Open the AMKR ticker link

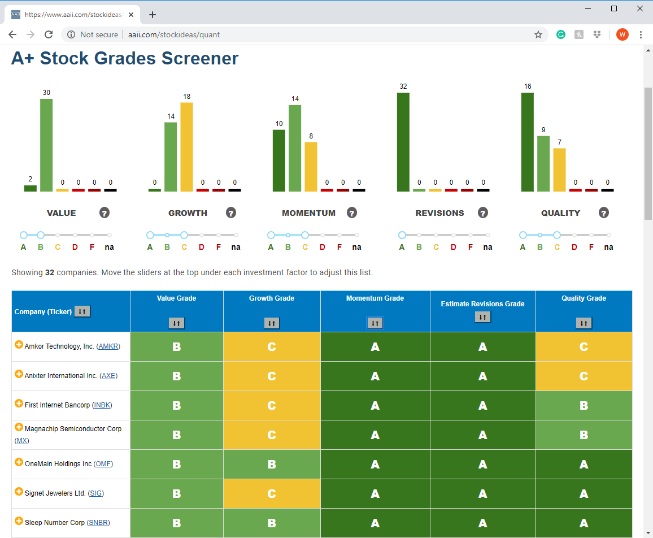[108, 346]
